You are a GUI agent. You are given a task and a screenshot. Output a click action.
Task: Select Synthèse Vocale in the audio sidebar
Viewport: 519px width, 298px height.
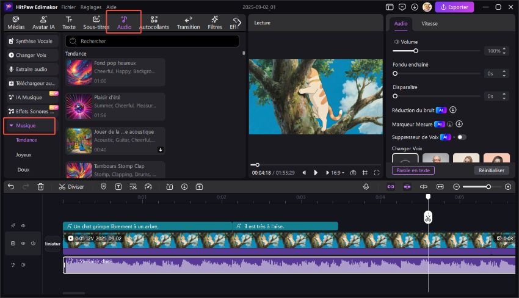pyautogui.click(x=32, y=41)
